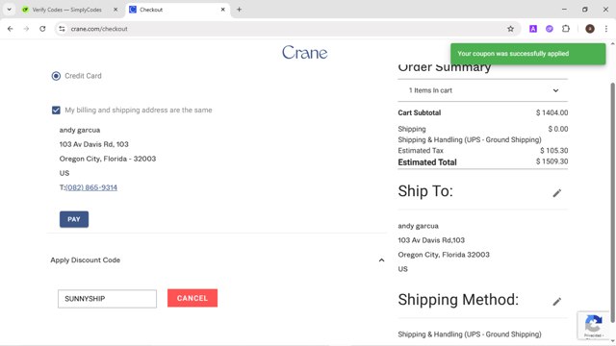Click billing line Oregon City, Florida - 32003
The image size is (616, 346).
coord(108,159)
